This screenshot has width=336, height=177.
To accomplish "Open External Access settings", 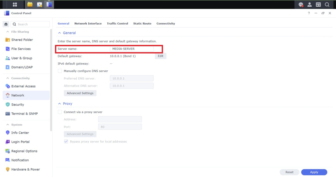I will 26,86.
